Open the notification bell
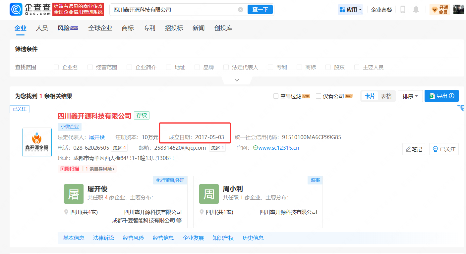Image resolution: width=466 pixels, height=254 pixels. pos(416,10)
